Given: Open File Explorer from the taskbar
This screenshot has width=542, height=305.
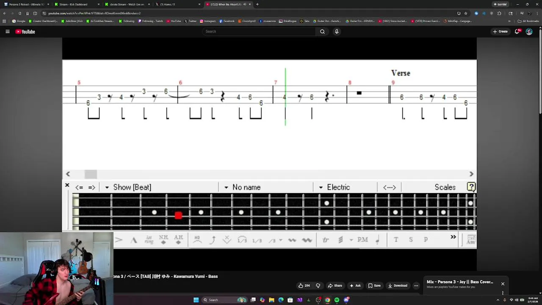Looking at the screenshot, I should [271, 300].
